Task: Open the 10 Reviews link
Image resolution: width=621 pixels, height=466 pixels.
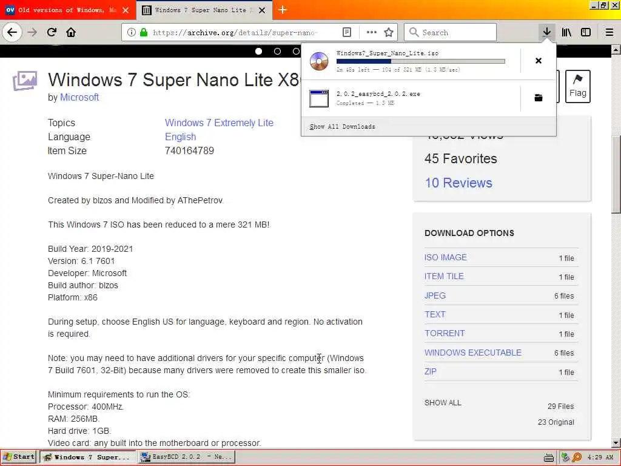Action: pyautogui.click(x=458, y=183)
